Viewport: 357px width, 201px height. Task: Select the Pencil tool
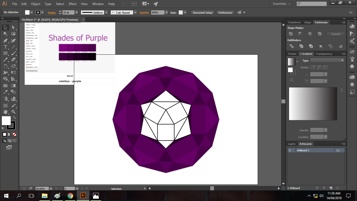point(5,60)
